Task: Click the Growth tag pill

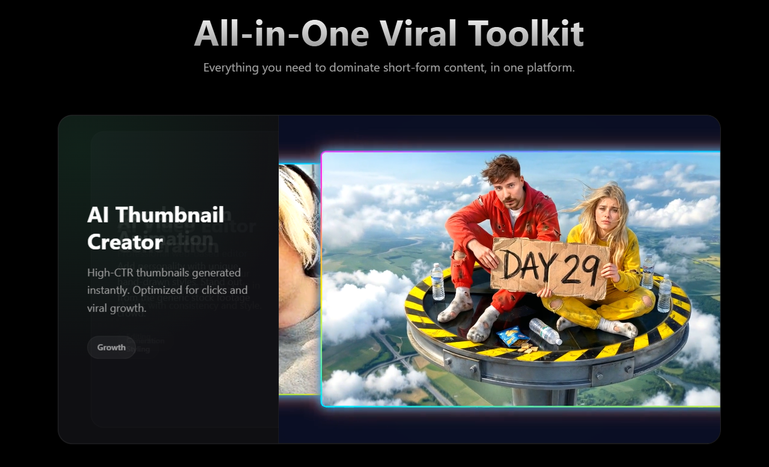Action: coord(111,347)
